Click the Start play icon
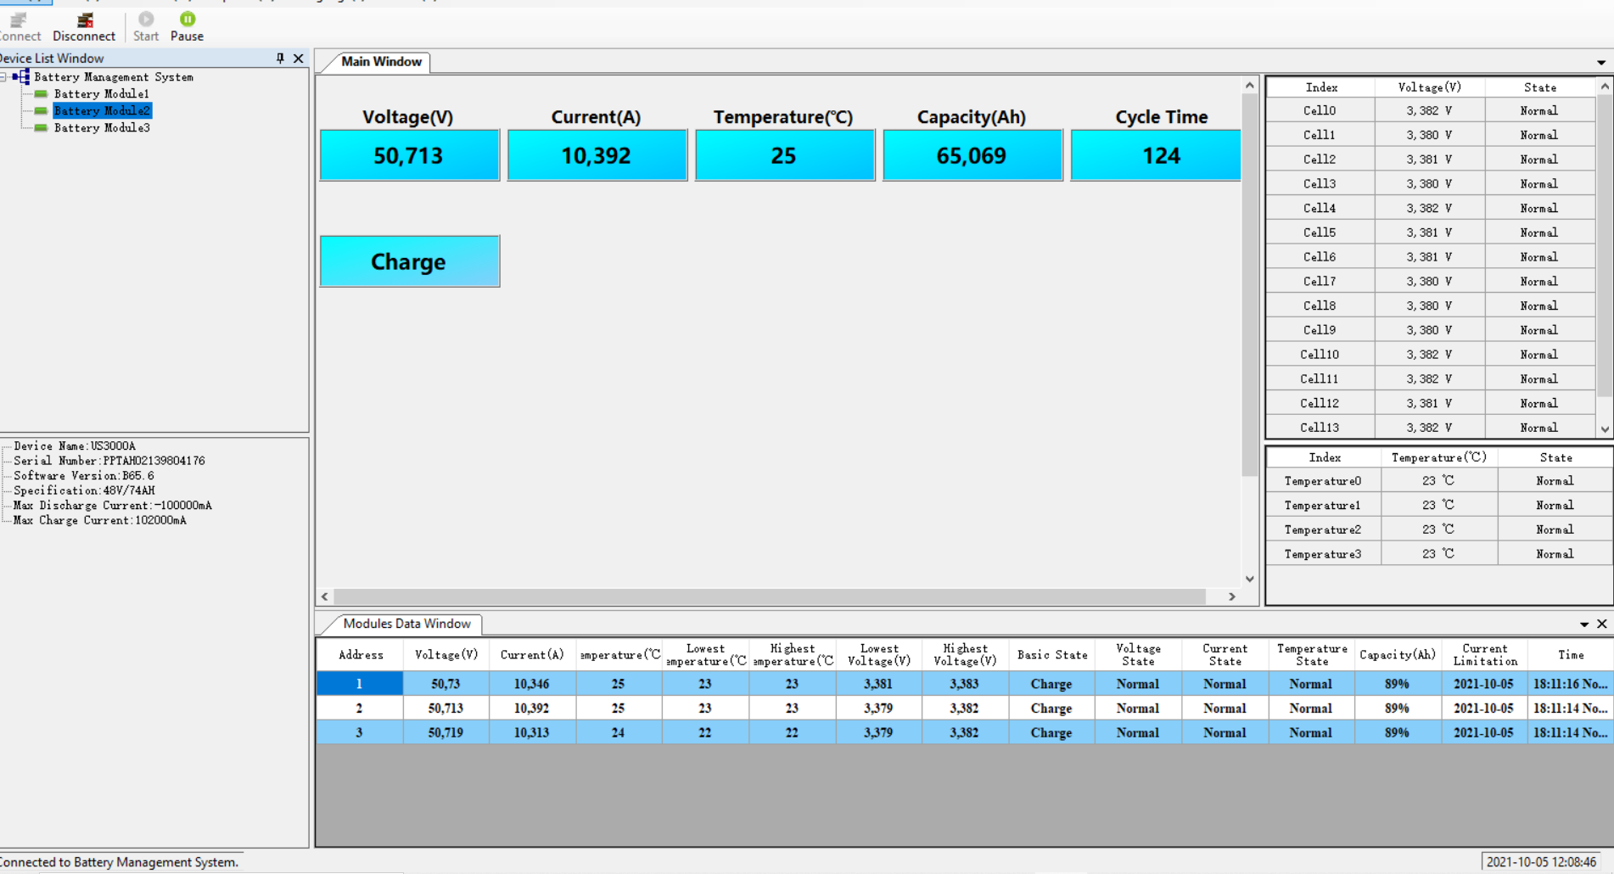This screenshot has height=874, width=1614. pyautogui.click(x=146, y=19)
